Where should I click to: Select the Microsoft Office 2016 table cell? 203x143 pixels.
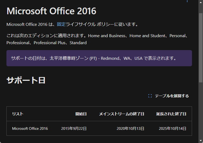pyautogui.click(x=30, y=128)
